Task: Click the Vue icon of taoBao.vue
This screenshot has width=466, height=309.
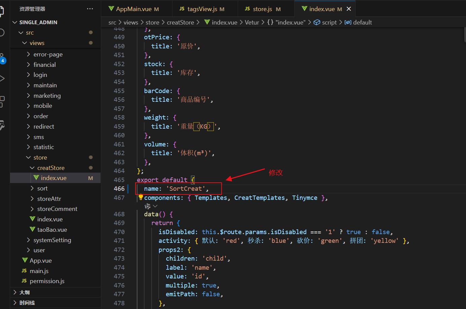Action: [33, 229]
